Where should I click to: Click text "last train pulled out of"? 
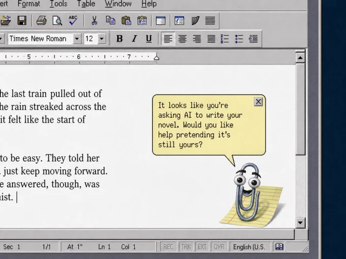56,94
